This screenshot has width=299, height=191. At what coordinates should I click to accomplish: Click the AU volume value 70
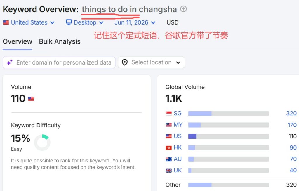point(293,159)
